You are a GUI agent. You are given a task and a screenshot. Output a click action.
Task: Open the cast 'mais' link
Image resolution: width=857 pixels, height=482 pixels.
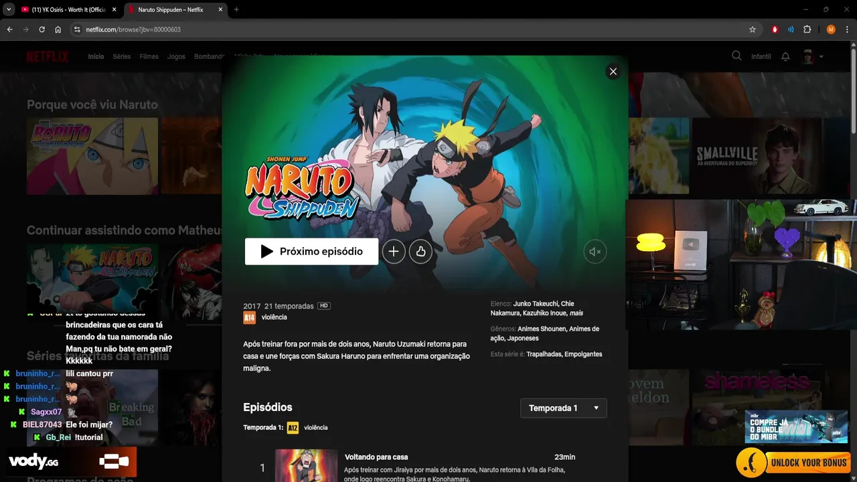576,313
